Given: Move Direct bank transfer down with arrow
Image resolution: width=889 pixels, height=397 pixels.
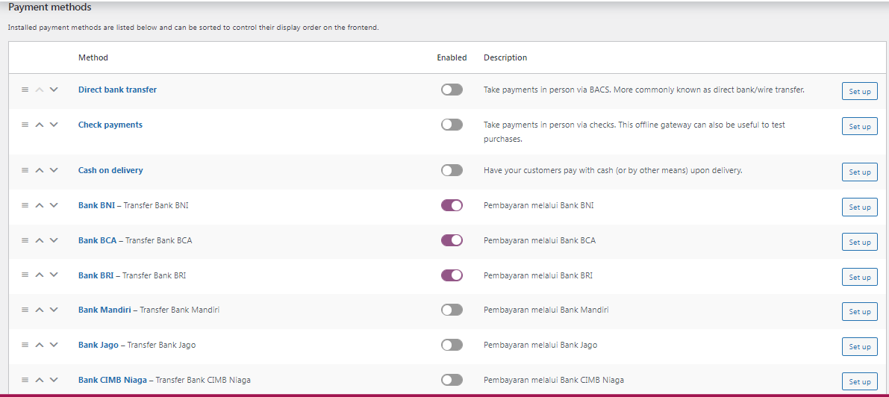Looking at the screenshot, I should click(54, 90).
